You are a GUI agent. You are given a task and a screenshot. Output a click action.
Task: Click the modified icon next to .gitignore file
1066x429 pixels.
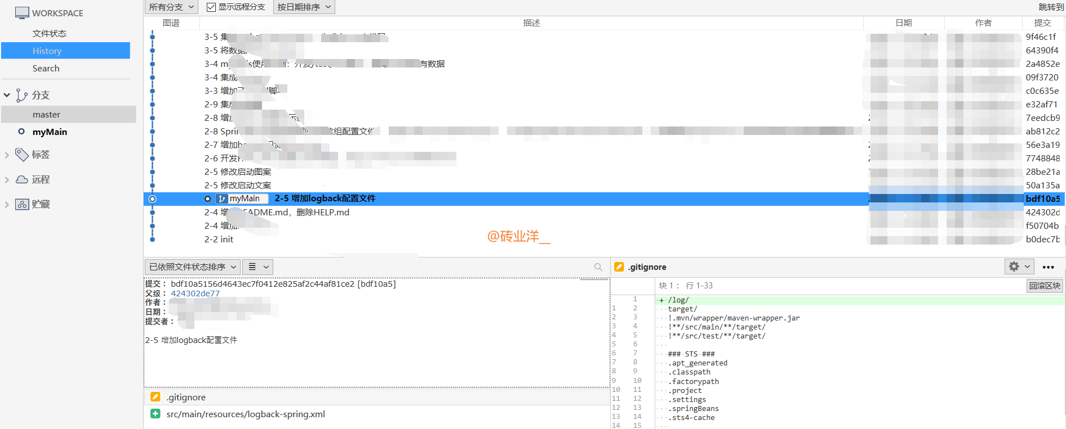(x=156, y=397)
